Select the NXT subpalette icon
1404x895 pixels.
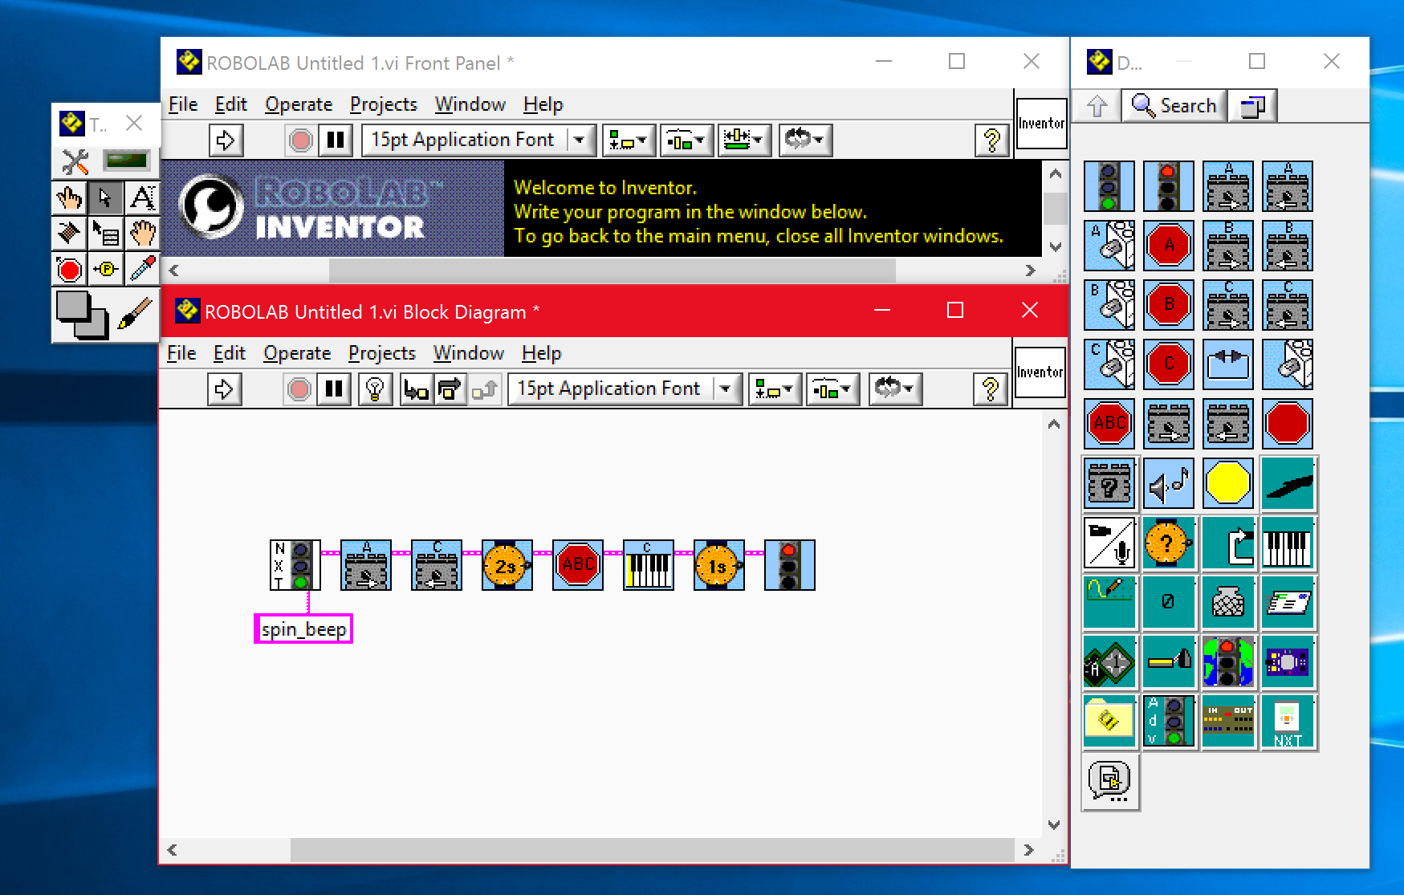tap(1287, 722)
